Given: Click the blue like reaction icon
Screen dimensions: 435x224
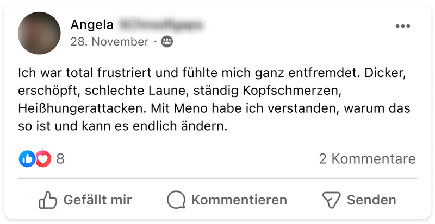Looking at the screenshot, I should coord(27,158).
